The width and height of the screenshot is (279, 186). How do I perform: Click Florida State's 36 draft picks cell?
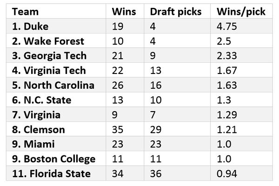point(156,174)
